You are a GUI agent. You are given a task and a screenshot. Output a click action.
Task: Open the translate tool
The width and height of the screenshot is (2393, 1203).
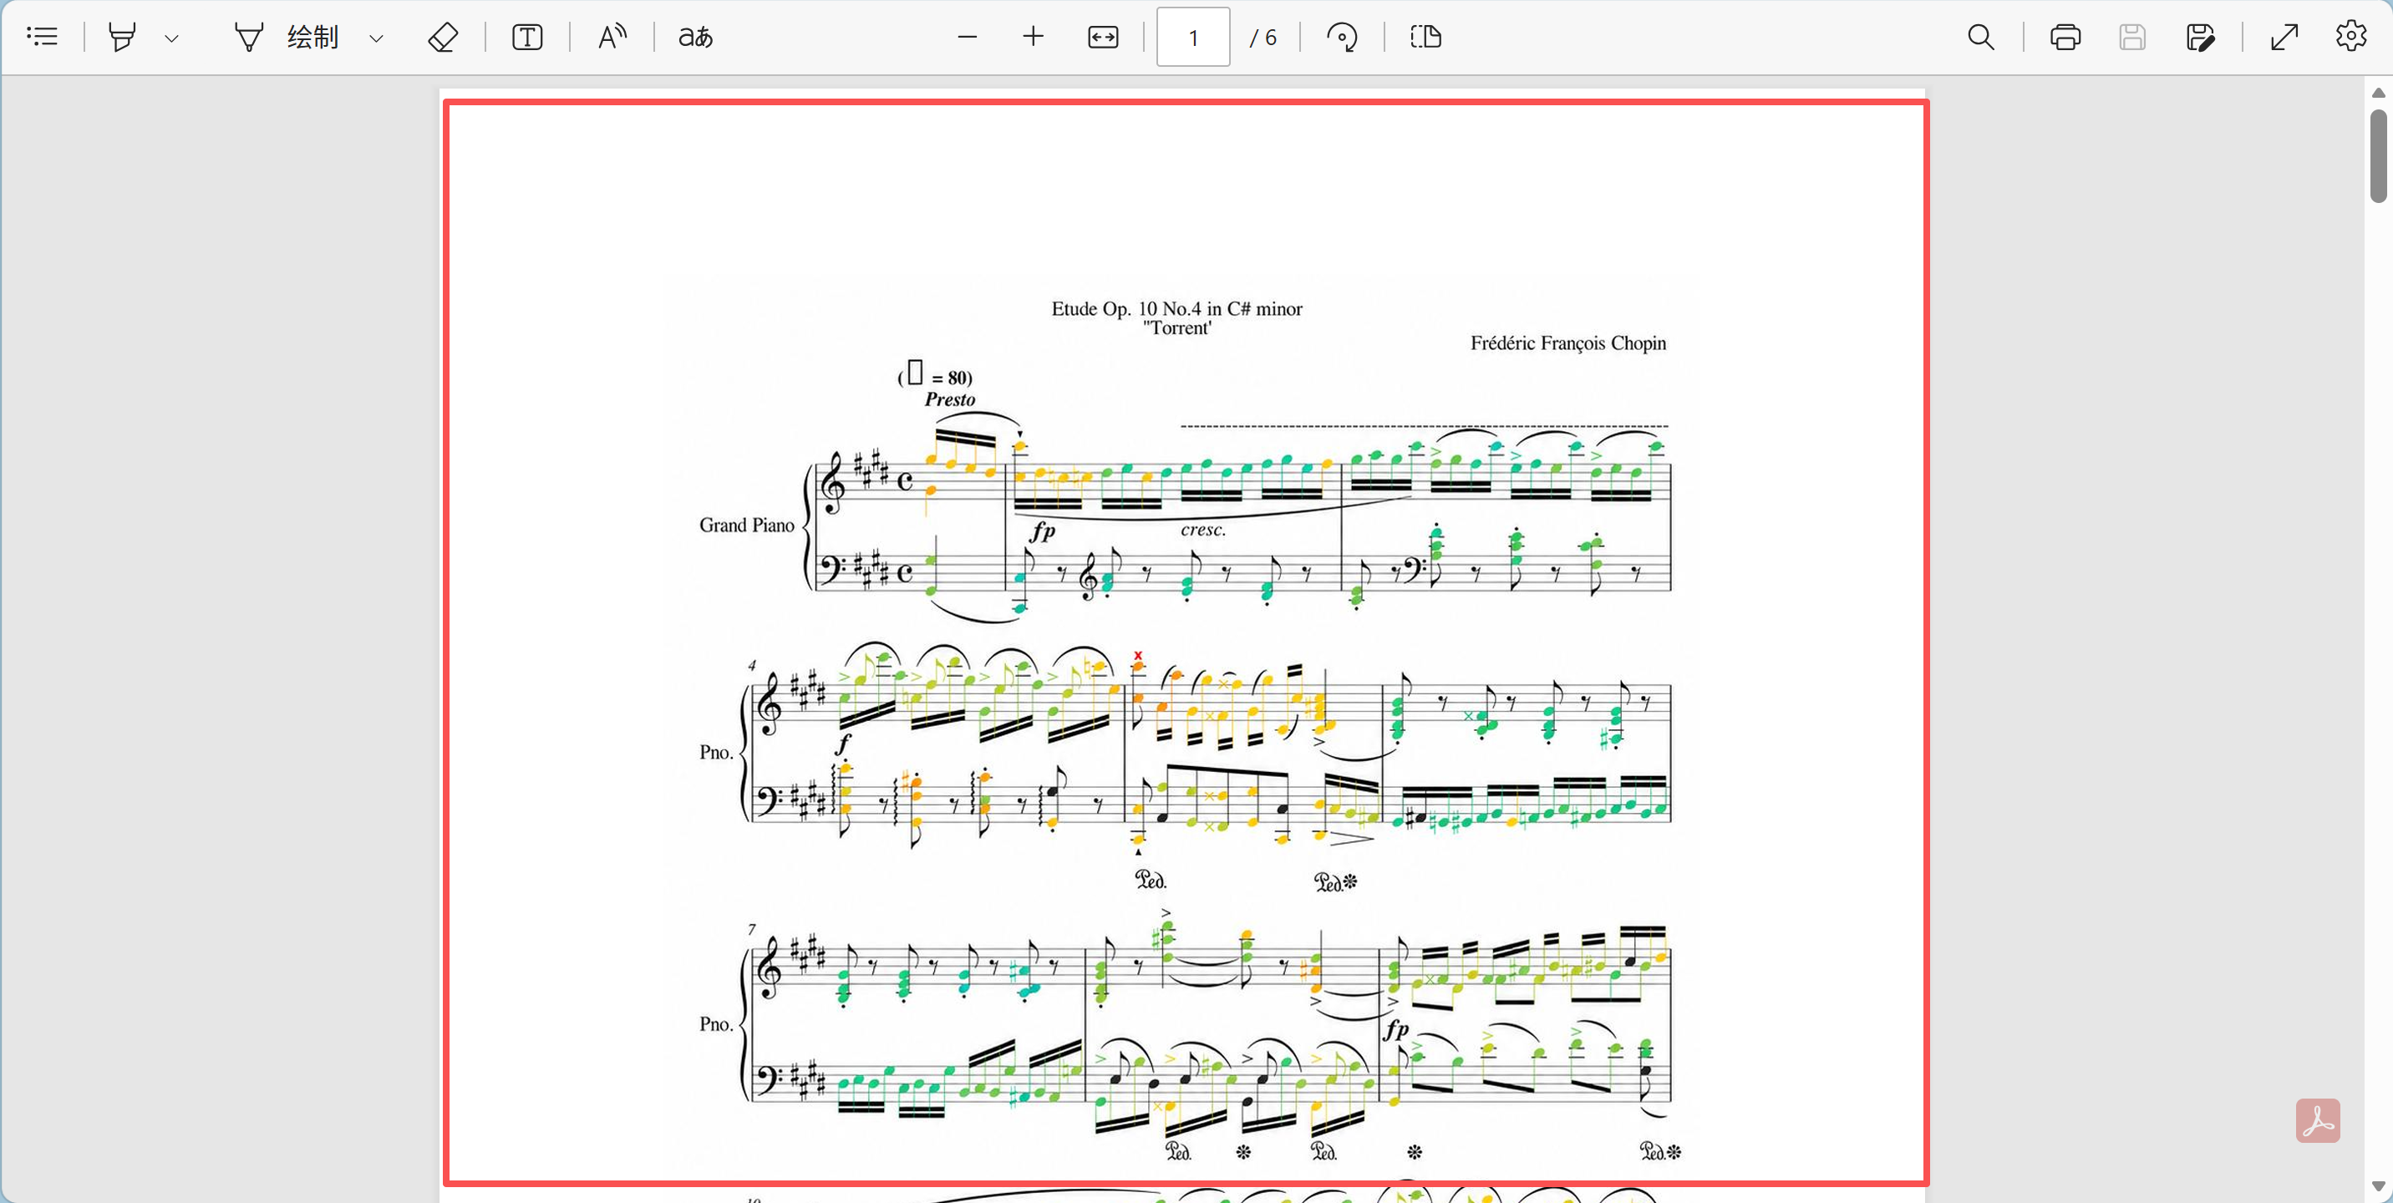click(696, 37)
